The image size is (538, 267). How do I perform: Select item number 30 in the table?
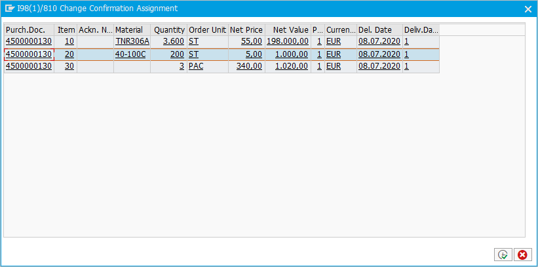coord(69,66)
